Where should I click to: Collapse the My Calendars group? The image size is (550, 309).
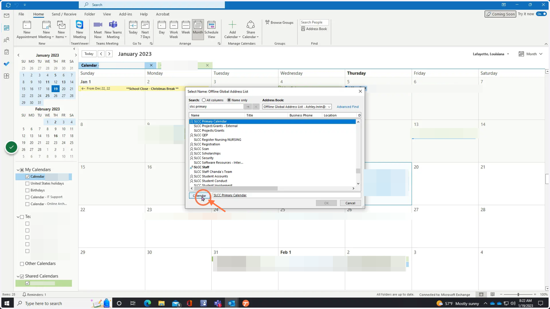tap(18, 170)
